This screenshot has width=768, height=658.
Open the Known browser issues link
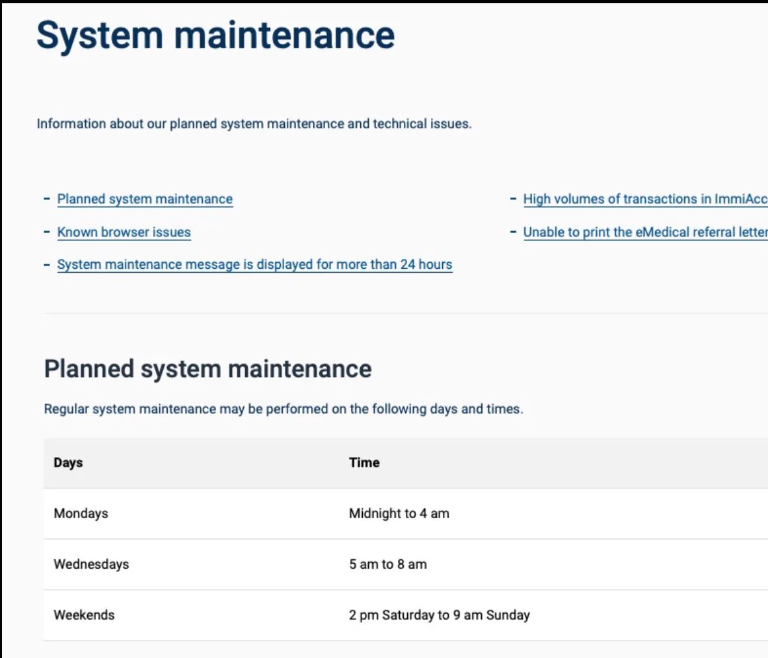coord(124,232)
